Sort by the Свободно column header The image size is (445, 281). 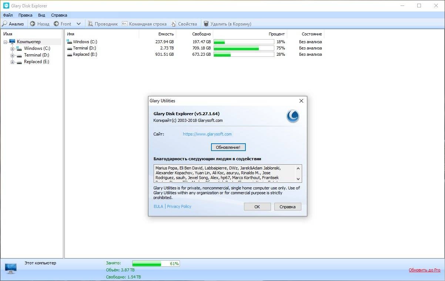(x=194, y=34)
